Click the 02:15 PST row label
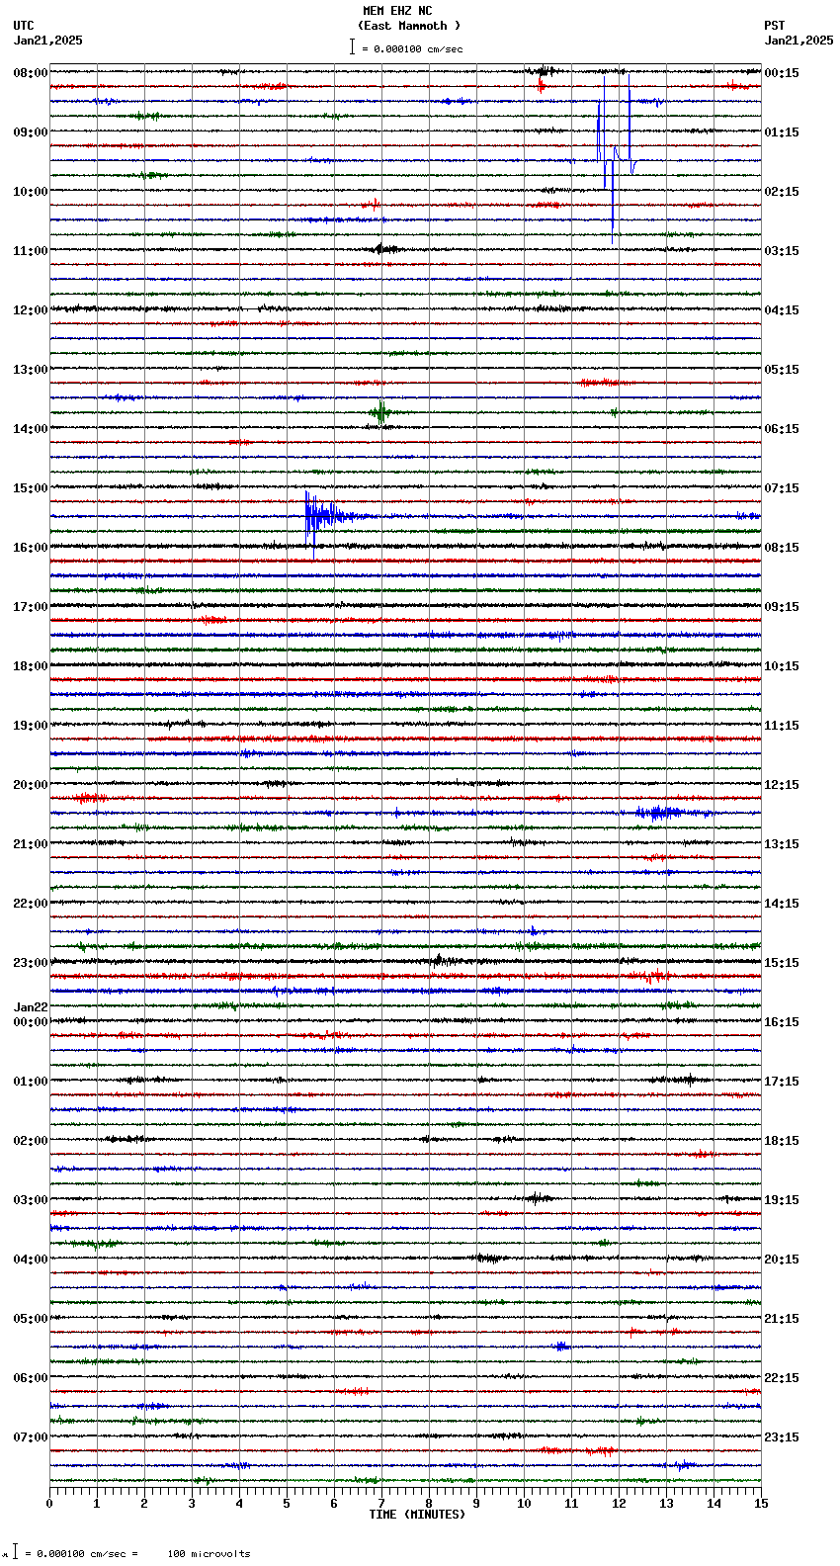 coord(782,192)
